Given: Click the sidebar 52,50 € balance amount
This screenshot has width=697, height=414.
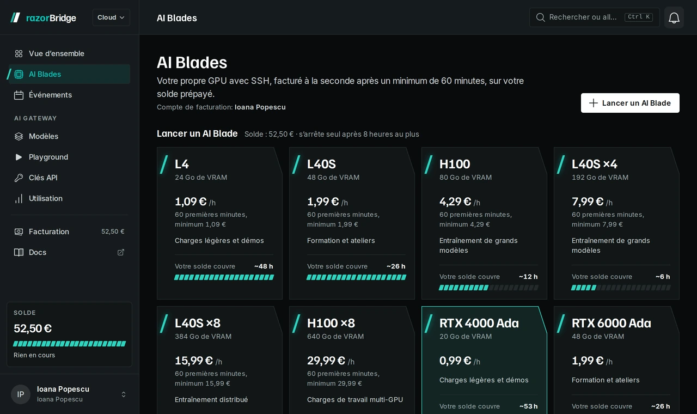Looking at the screenshot, I should pos(33,328).
